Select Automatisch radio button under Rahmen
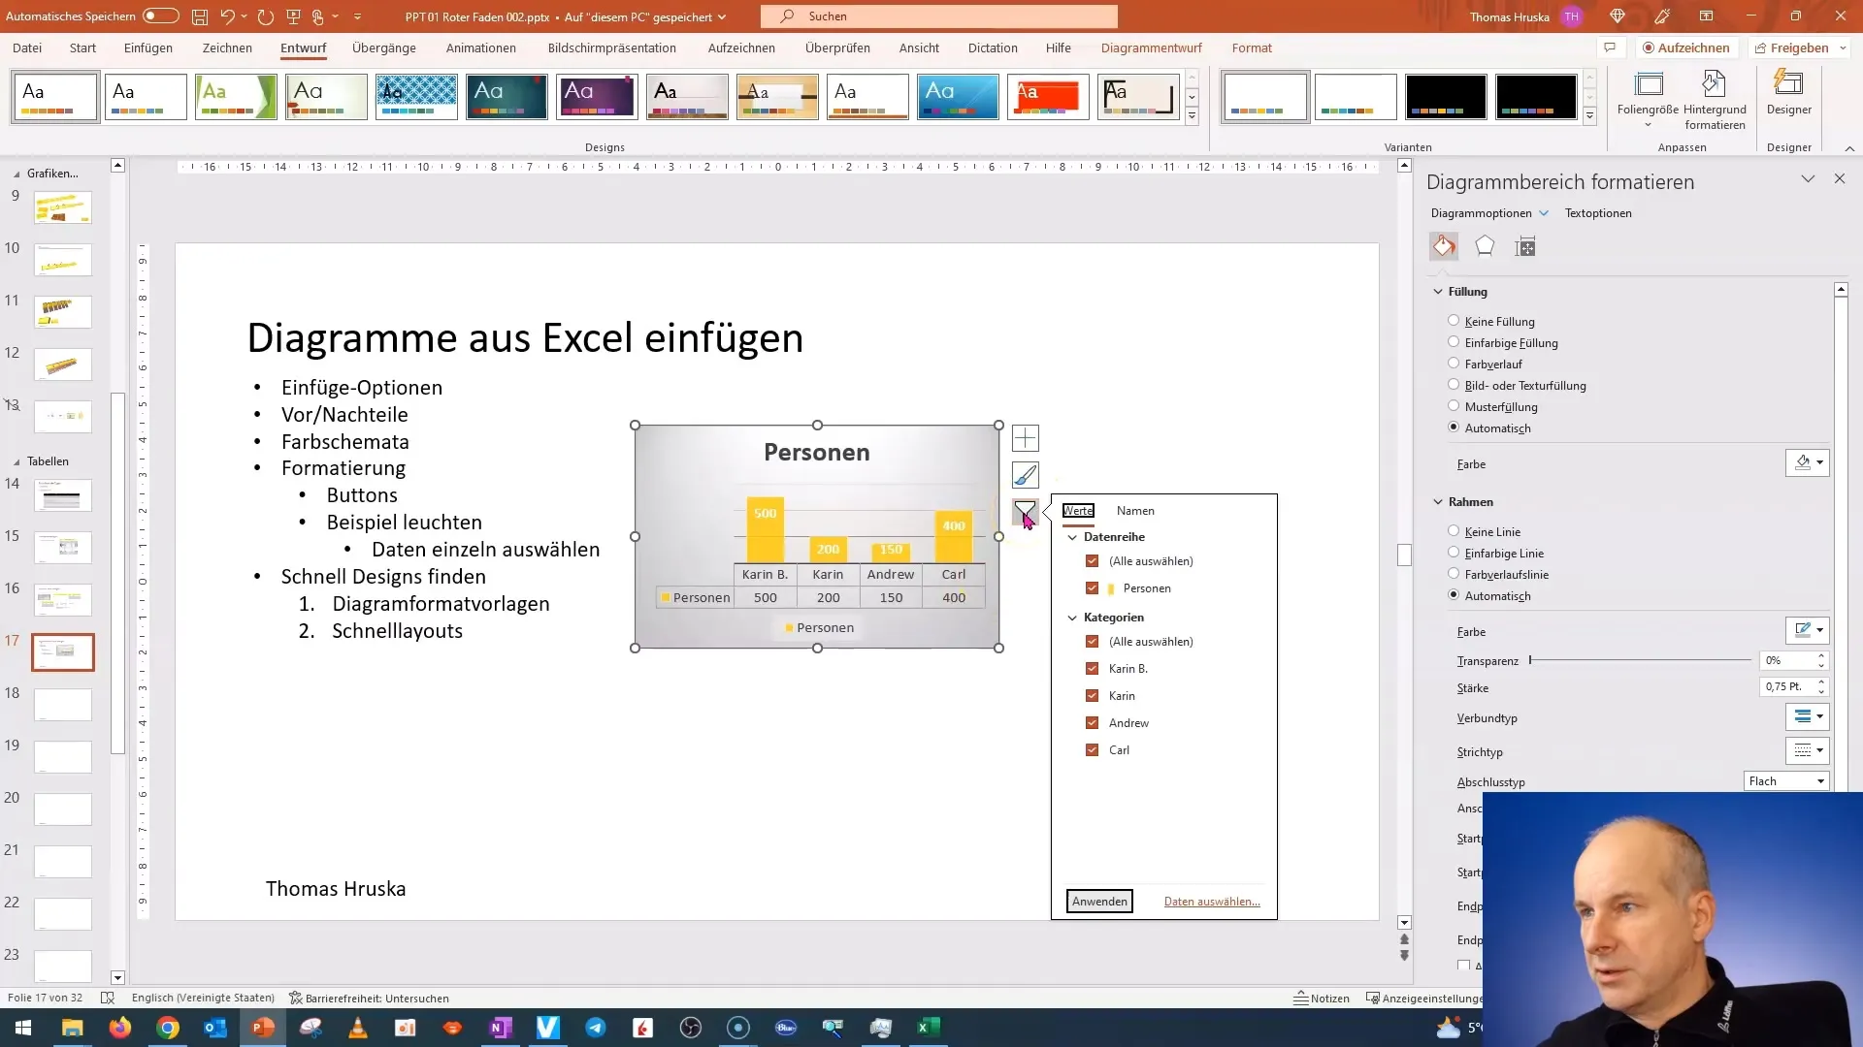The width and height of the screenshot is (1863, 1047). [x=1454, y=596]
